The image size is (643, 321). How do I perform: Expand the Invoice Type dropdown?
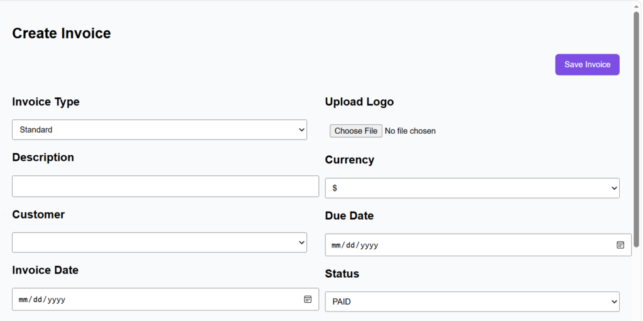tap(159, 130)
